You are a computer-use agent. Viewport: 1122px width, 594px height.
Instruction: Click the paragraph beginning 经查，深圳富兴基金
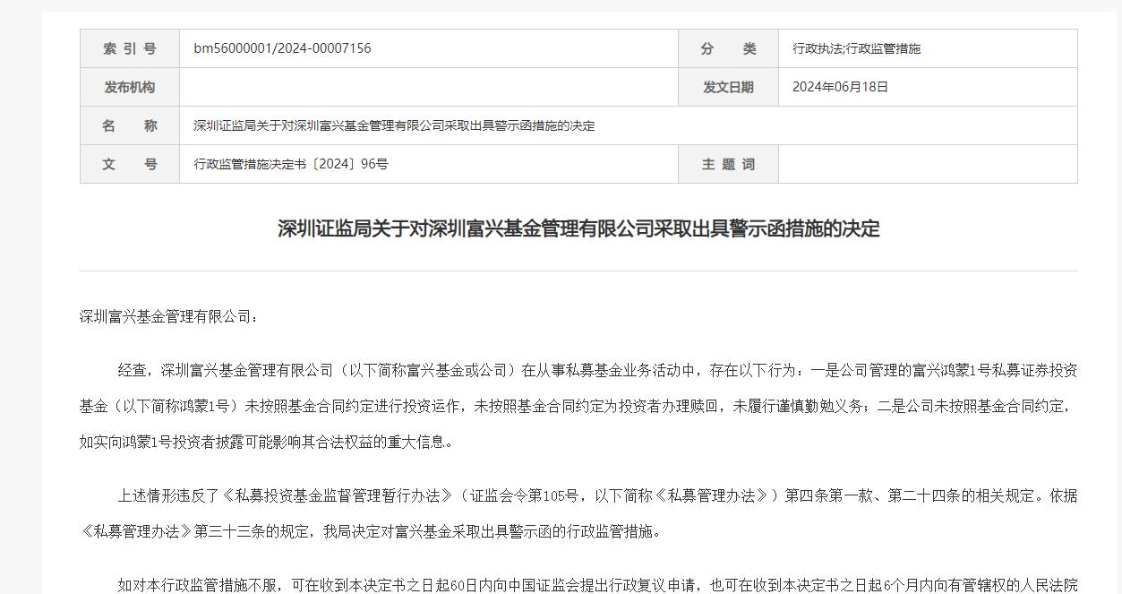(578, 406)
